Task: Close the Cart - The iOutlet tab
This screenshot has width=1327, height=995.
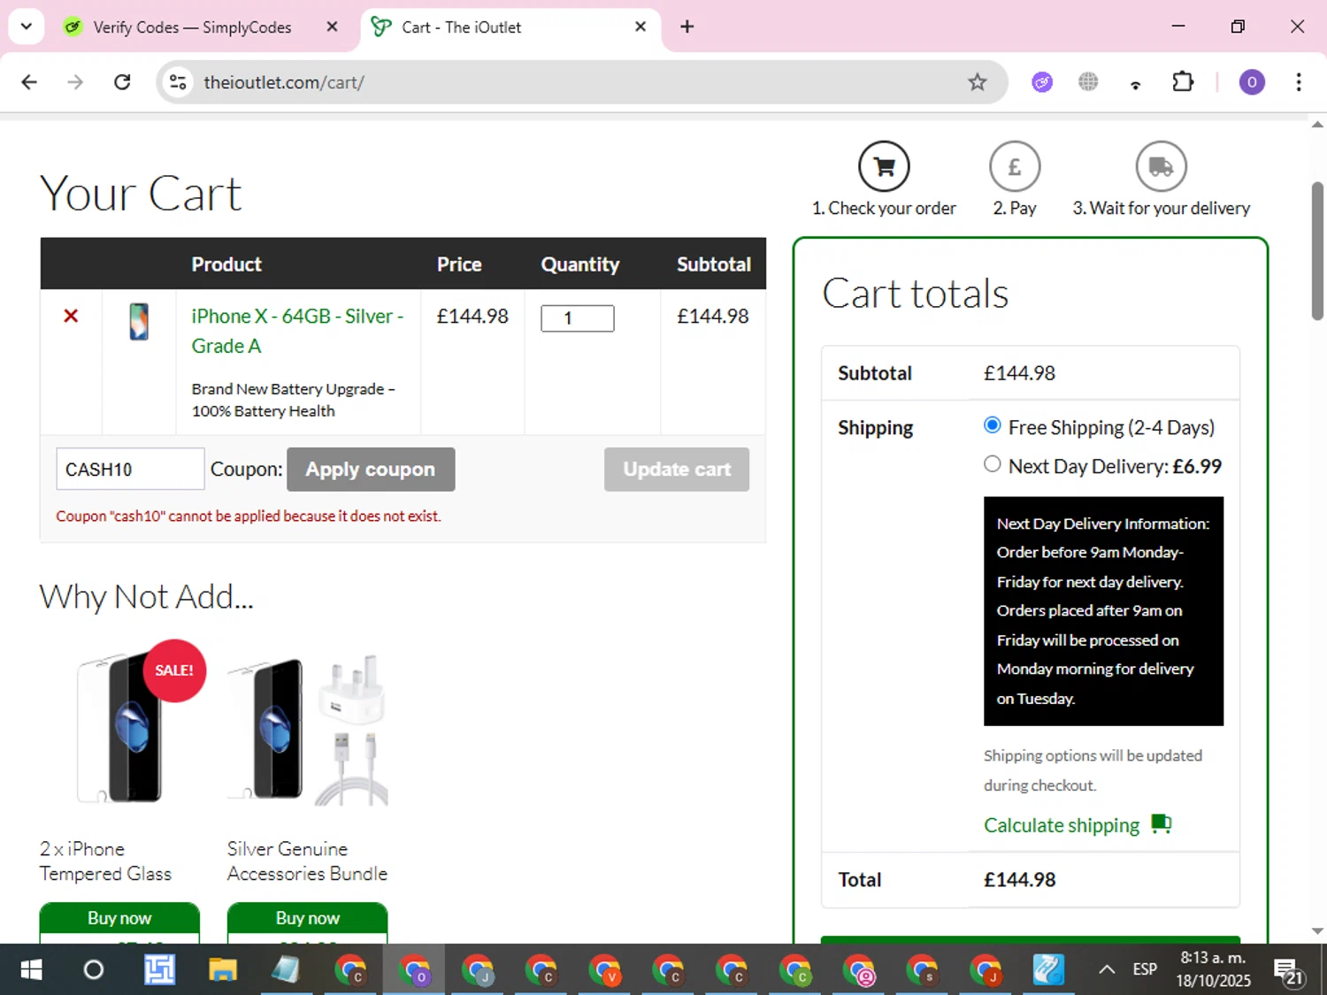Action: [640, 27]
